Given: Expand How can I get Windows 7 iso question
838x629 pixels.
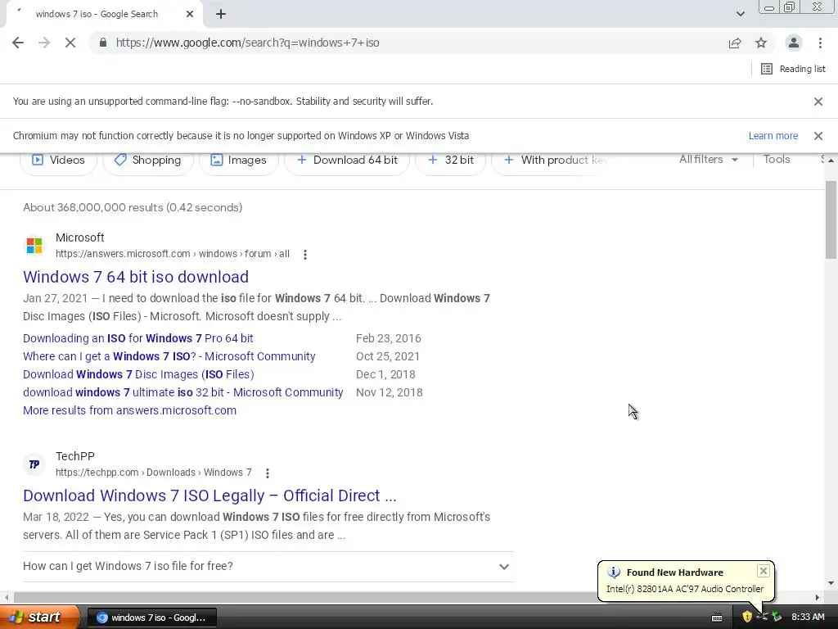Looking at the screenshot, I should click(x=268, y=567).
